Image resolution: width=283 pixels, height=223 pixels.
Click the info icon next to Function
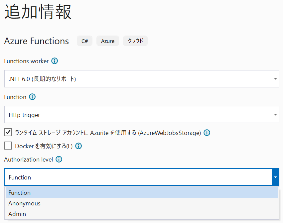[x=32, y=97]
